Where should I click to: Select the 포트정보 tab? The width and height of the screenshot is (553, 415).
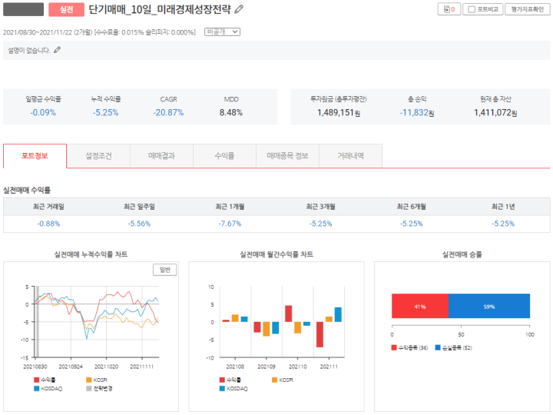(35, 155)
